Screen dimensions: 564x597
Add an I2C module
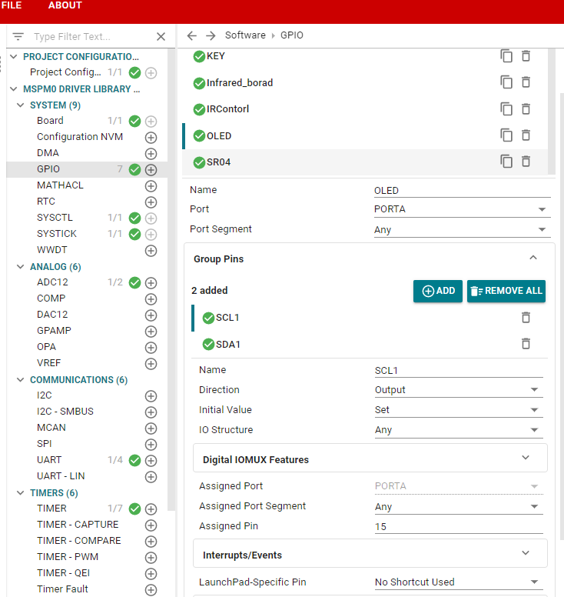click(151, 396)
